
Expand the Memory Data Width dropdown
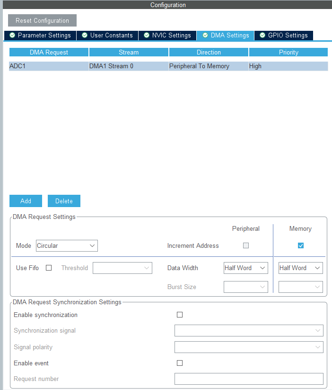click(x=301, y=268)
